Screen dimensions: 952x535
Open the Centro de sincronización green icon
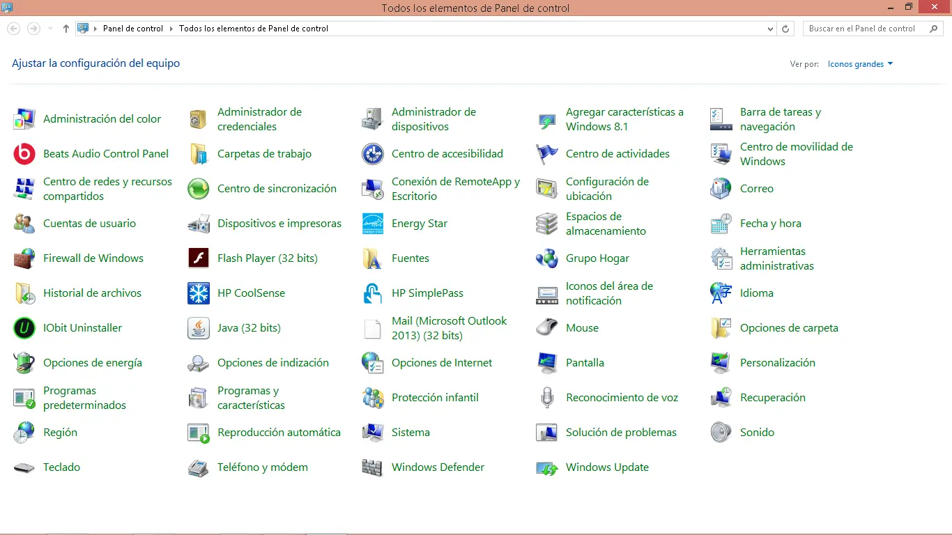tap(199, 189)
